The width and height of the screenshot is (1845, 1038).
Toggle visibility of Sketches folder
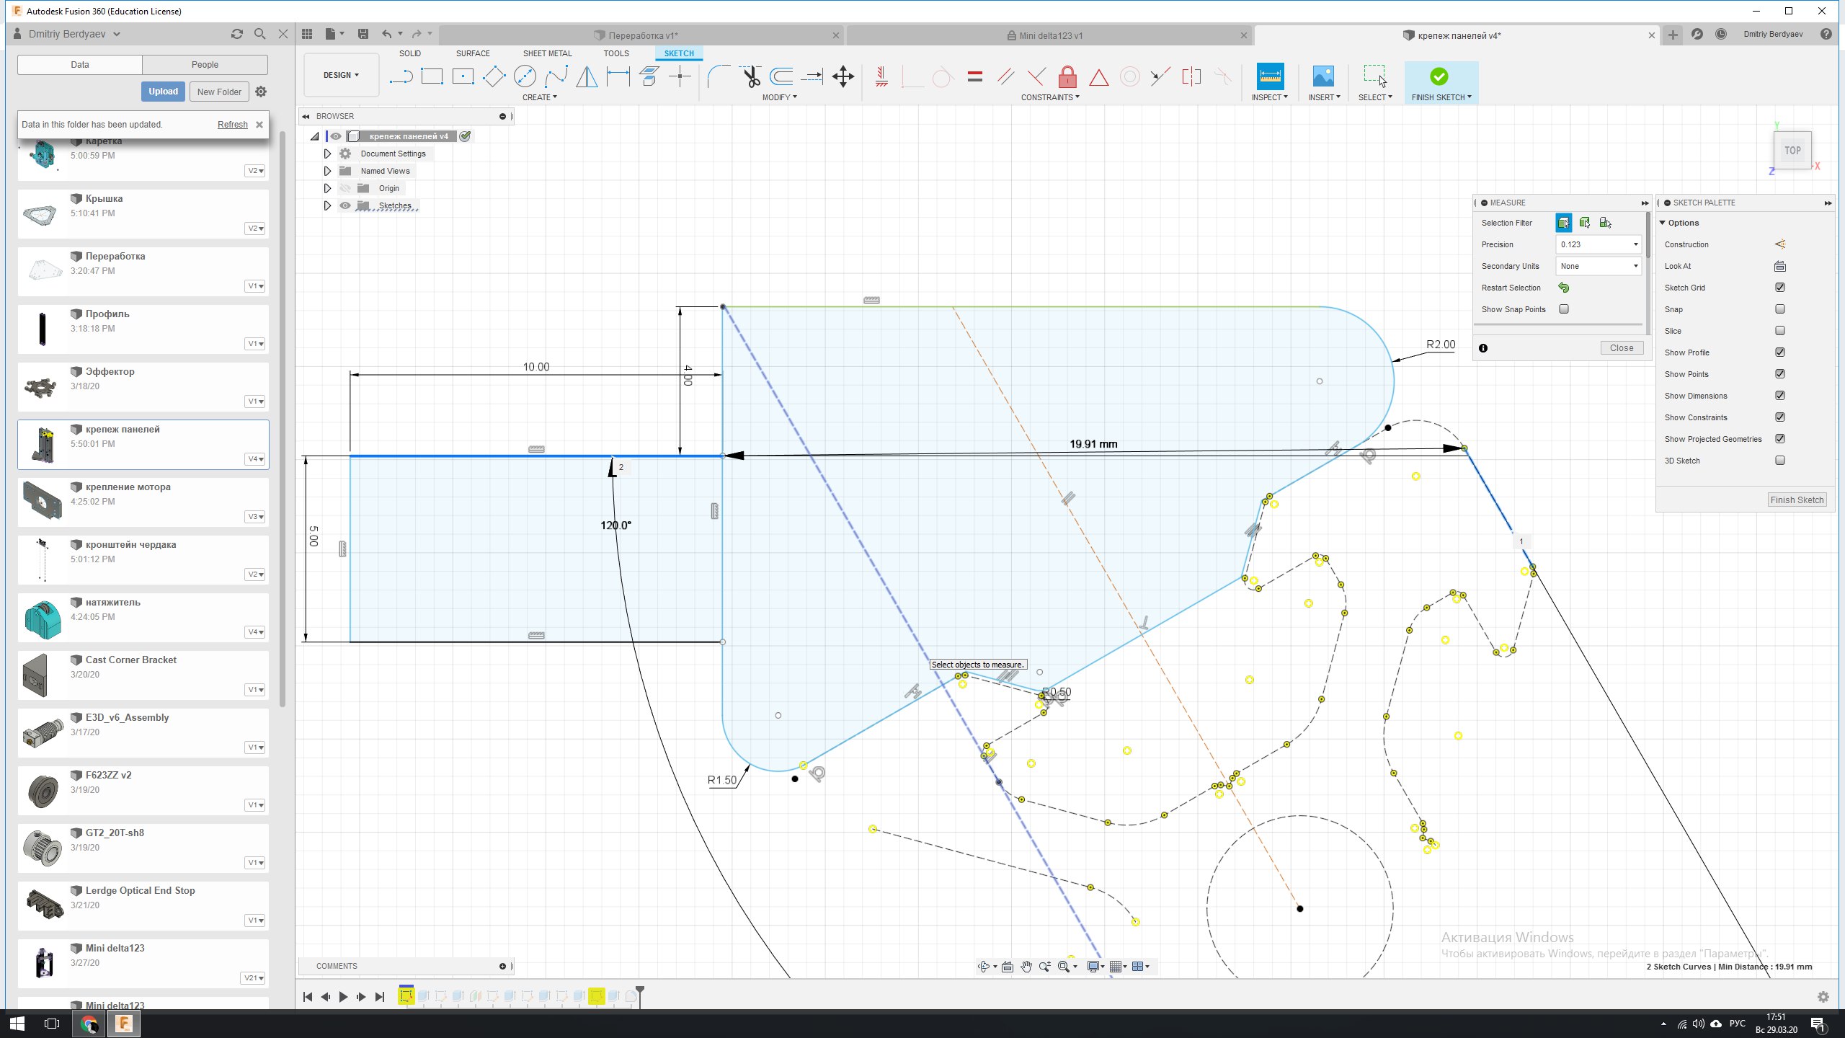pos(345,205)
